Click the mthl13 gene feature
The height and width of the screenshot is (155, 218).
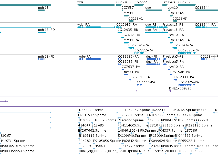point(42,10)
